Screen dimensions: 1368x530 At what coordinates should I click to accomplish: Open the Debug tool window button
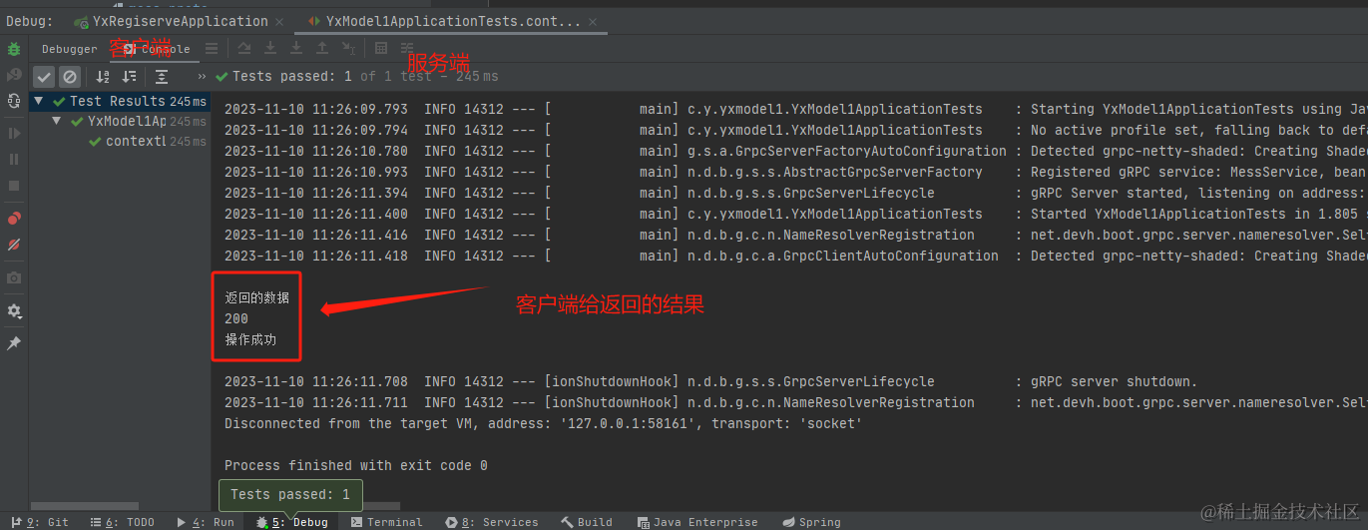(291, 522)
